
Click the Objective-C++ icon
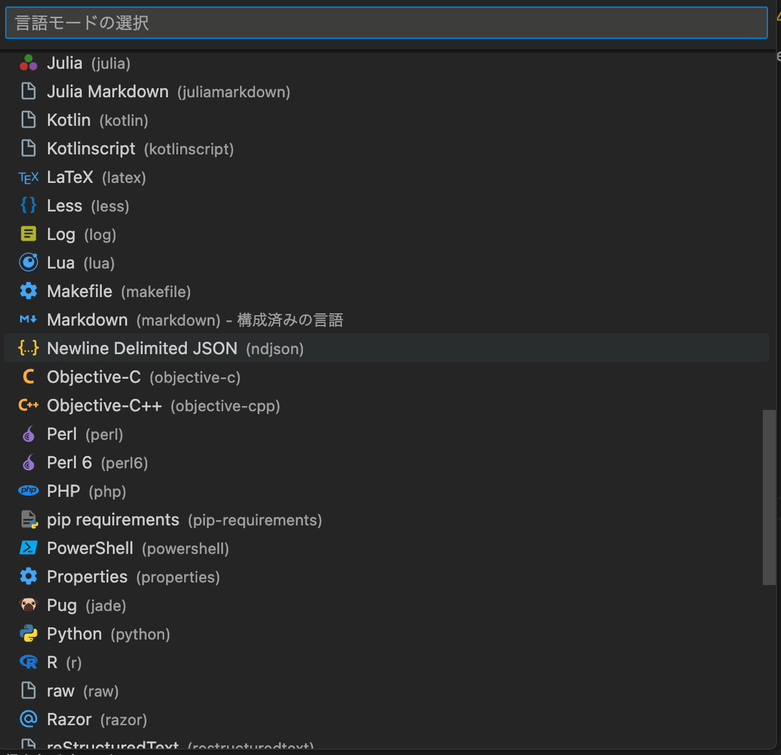29,405
